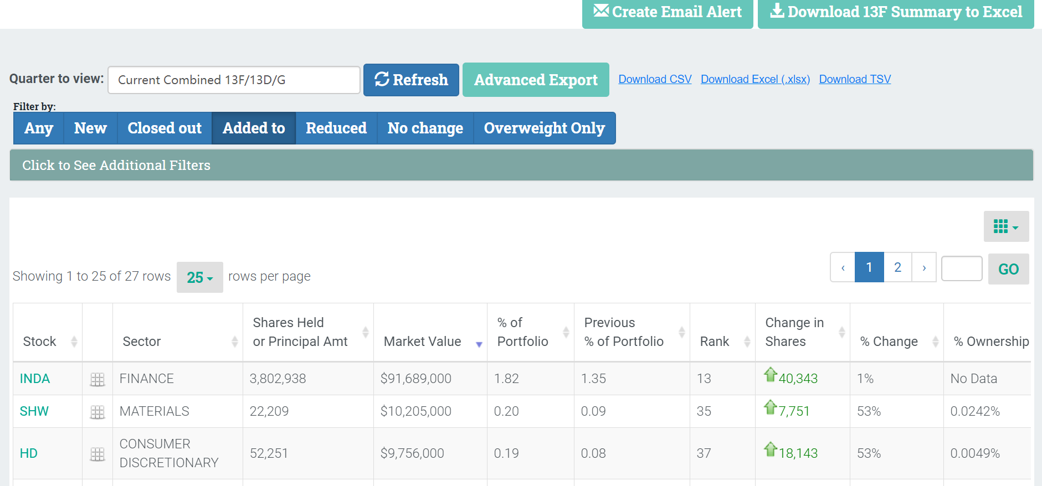1042x486 pixels.
Task: Open the grid icon in INDA row
Action: tap(97, 379)
